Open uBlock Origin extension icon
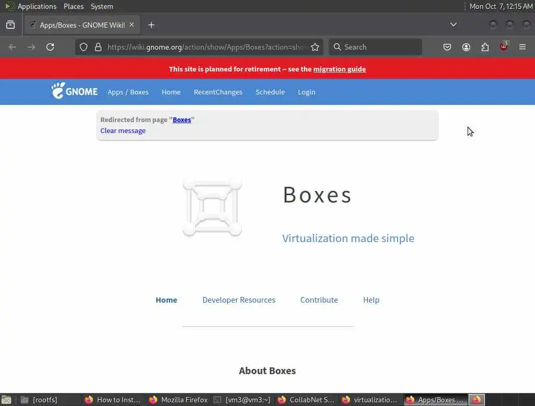Viewport: 535px width, 406px height. tap(504, 46)
